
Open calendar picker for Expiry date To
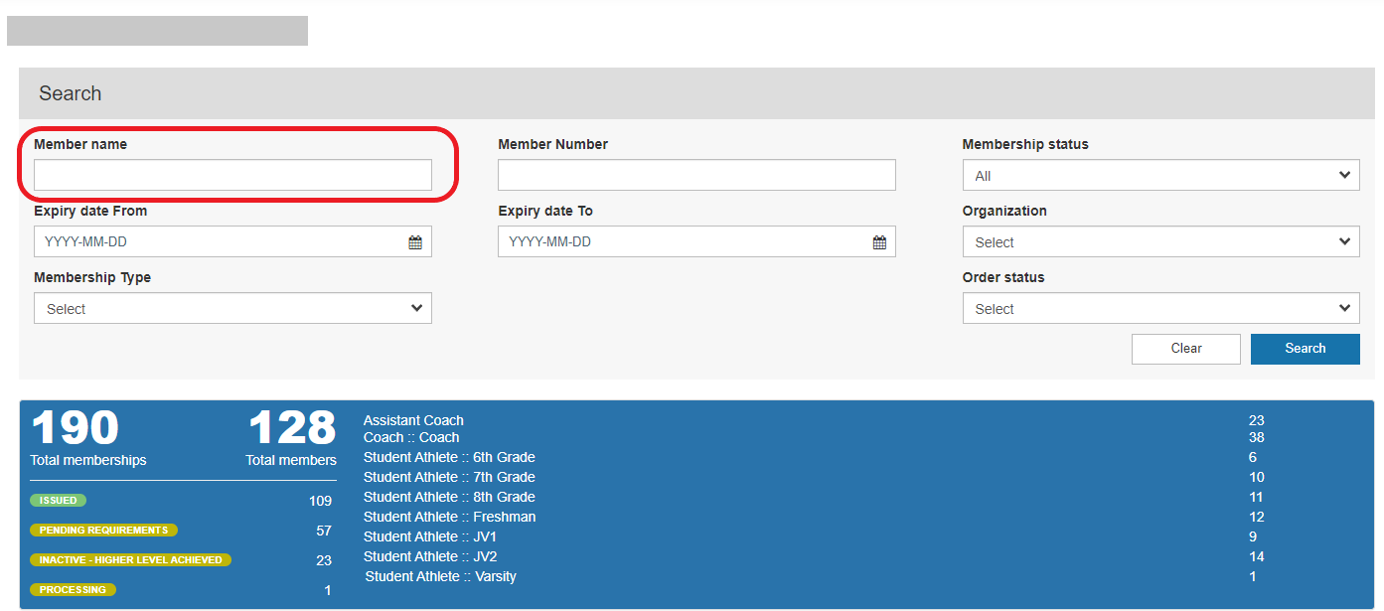coord(879,242)
